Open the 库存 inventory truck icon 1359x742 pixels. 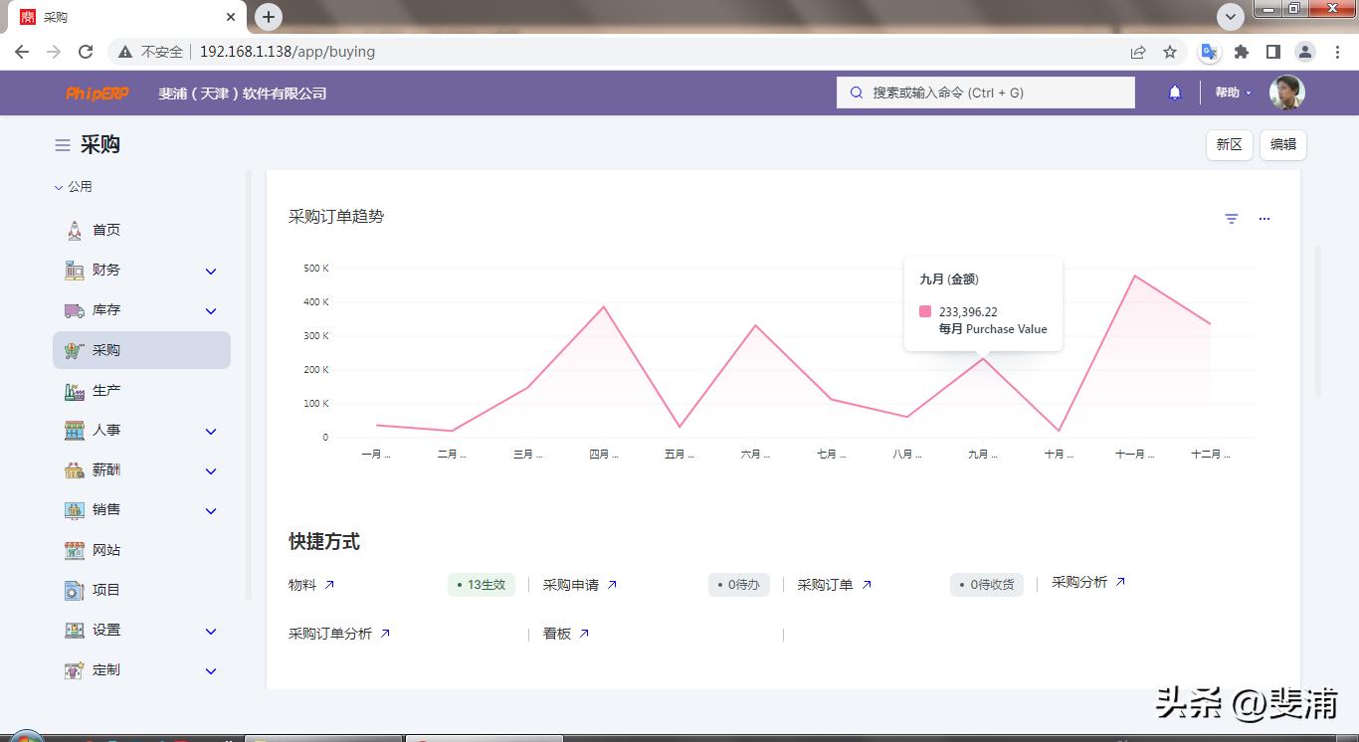[x=74, y=309]
